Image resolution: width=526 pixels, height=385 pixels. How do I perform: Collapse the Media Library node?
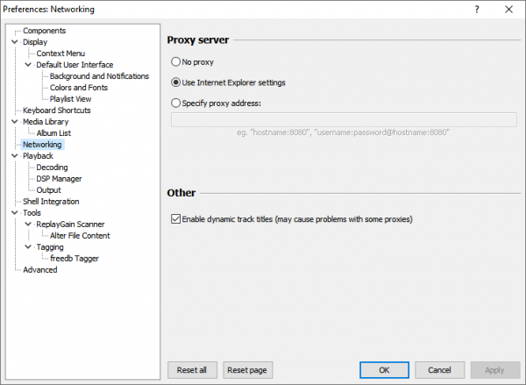point(15,122)
